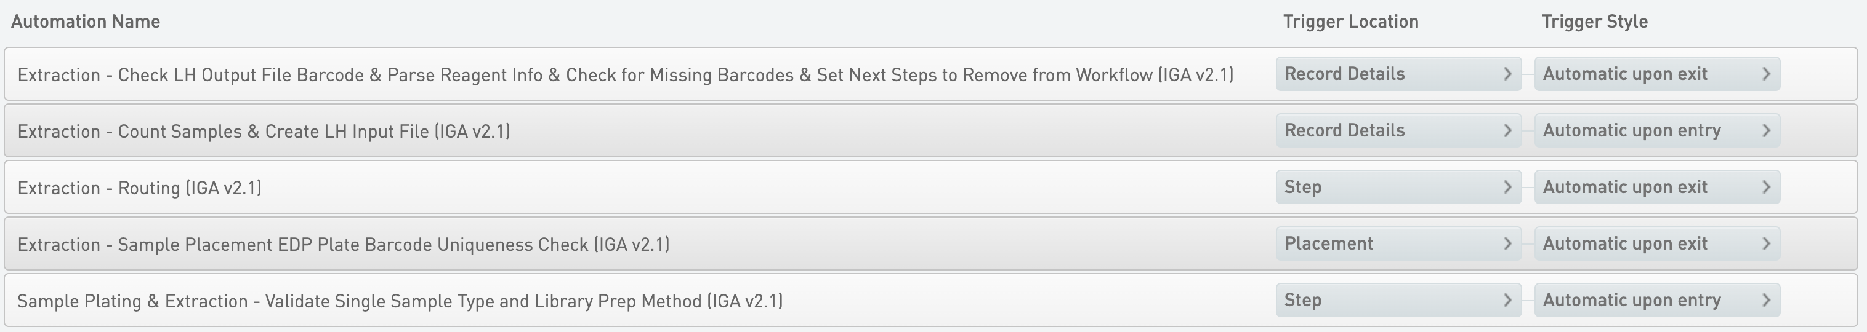This screenshot has width=1867, height=332.
Task: Change Trigger Location for Count Samples automation
Action: pyautogui.click(x=1397, y=130)
